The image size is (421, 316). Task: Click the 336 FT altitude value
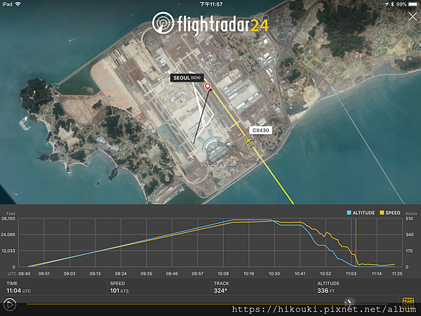click(326, 291)
